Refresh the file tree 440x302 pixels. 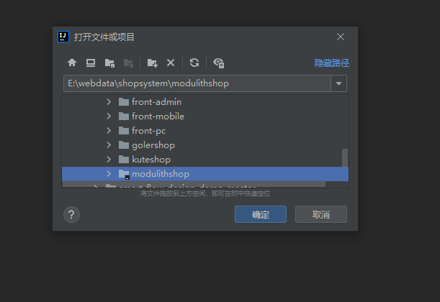[x=194, y=63]
